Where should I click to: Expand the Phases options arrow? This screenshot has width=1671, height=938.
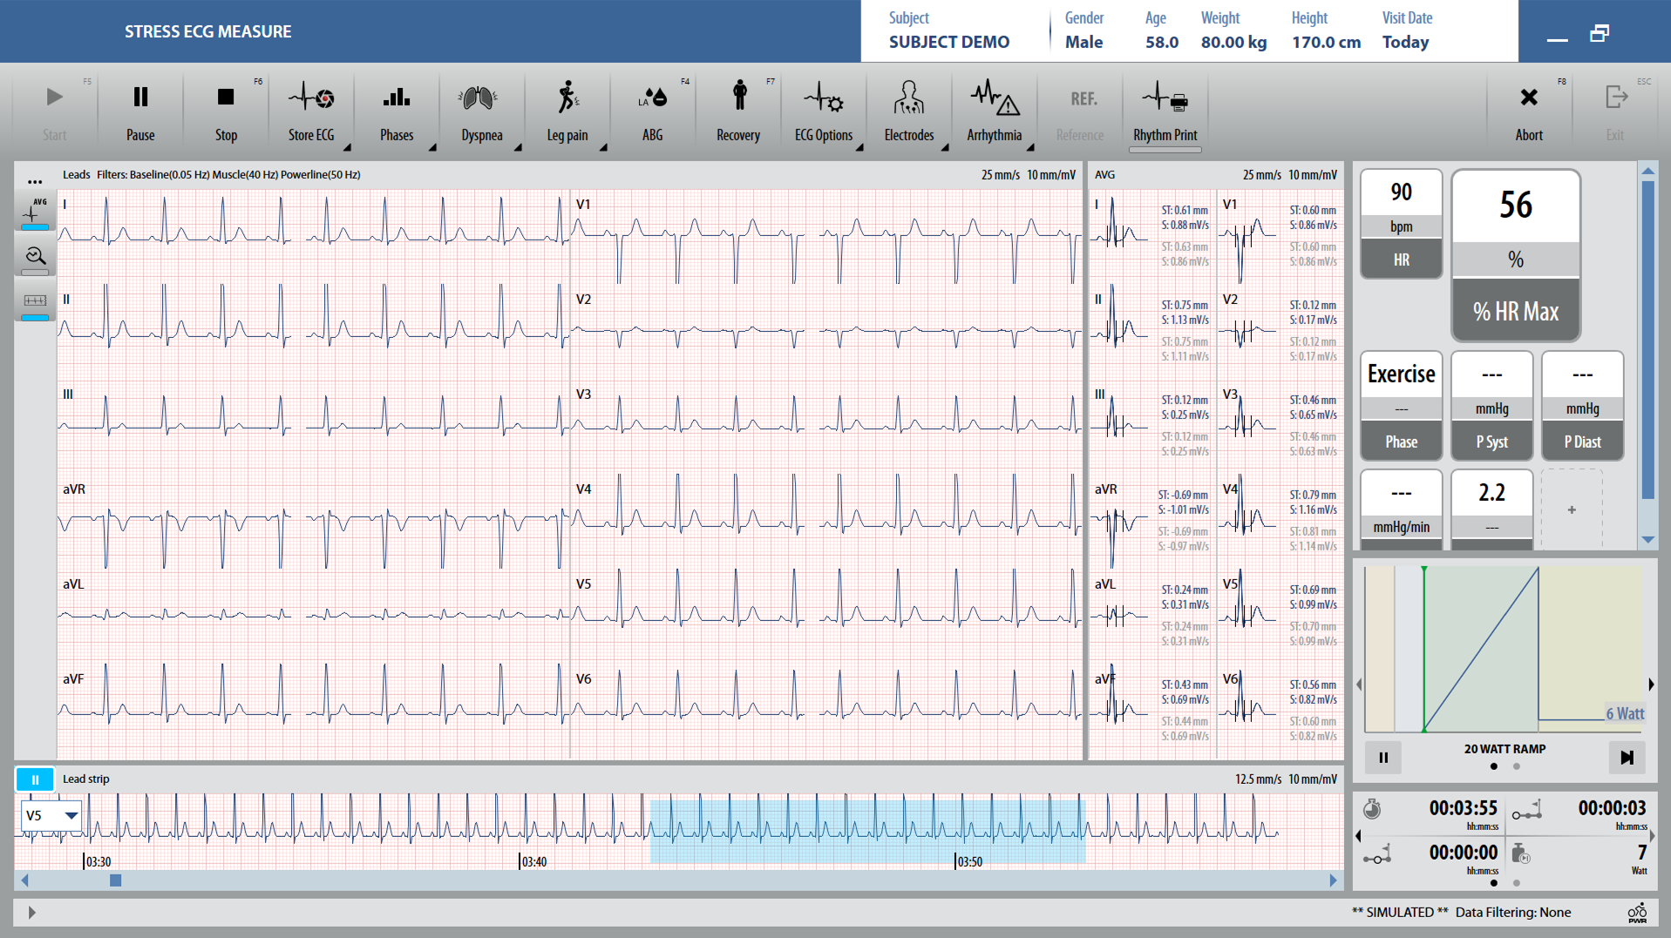point(432,148)
